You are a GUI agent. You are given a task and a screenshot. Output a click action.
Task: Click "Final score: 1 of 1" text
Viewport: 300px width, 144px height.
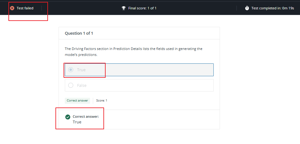(x=142, y=8)
